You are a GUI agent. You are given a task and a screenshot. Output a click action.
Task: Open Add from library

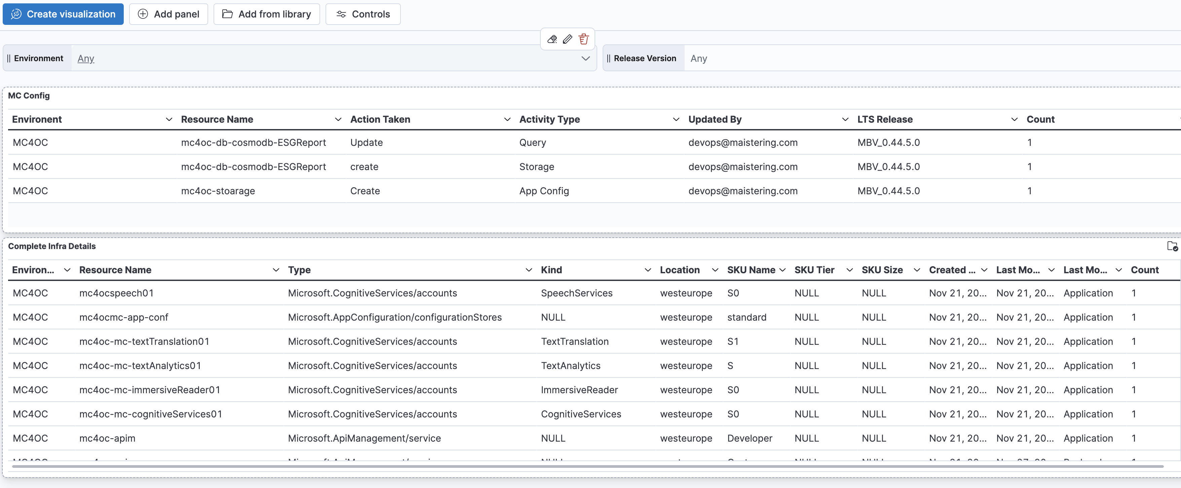266,14
